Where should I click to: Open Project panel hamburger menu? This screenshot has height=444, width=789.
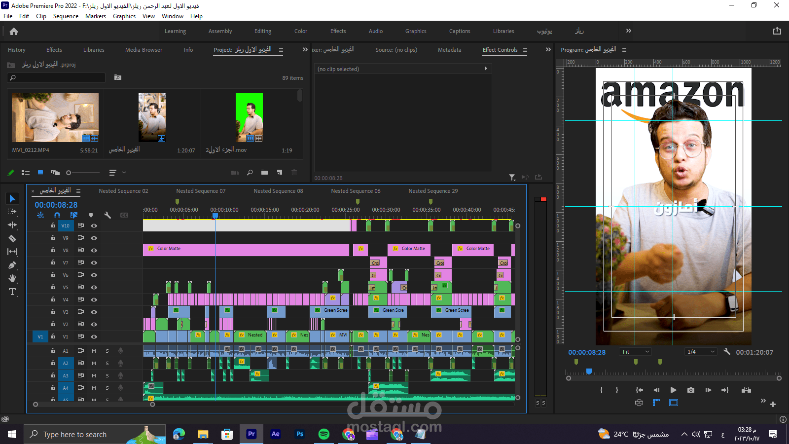(x=281, y=50)
